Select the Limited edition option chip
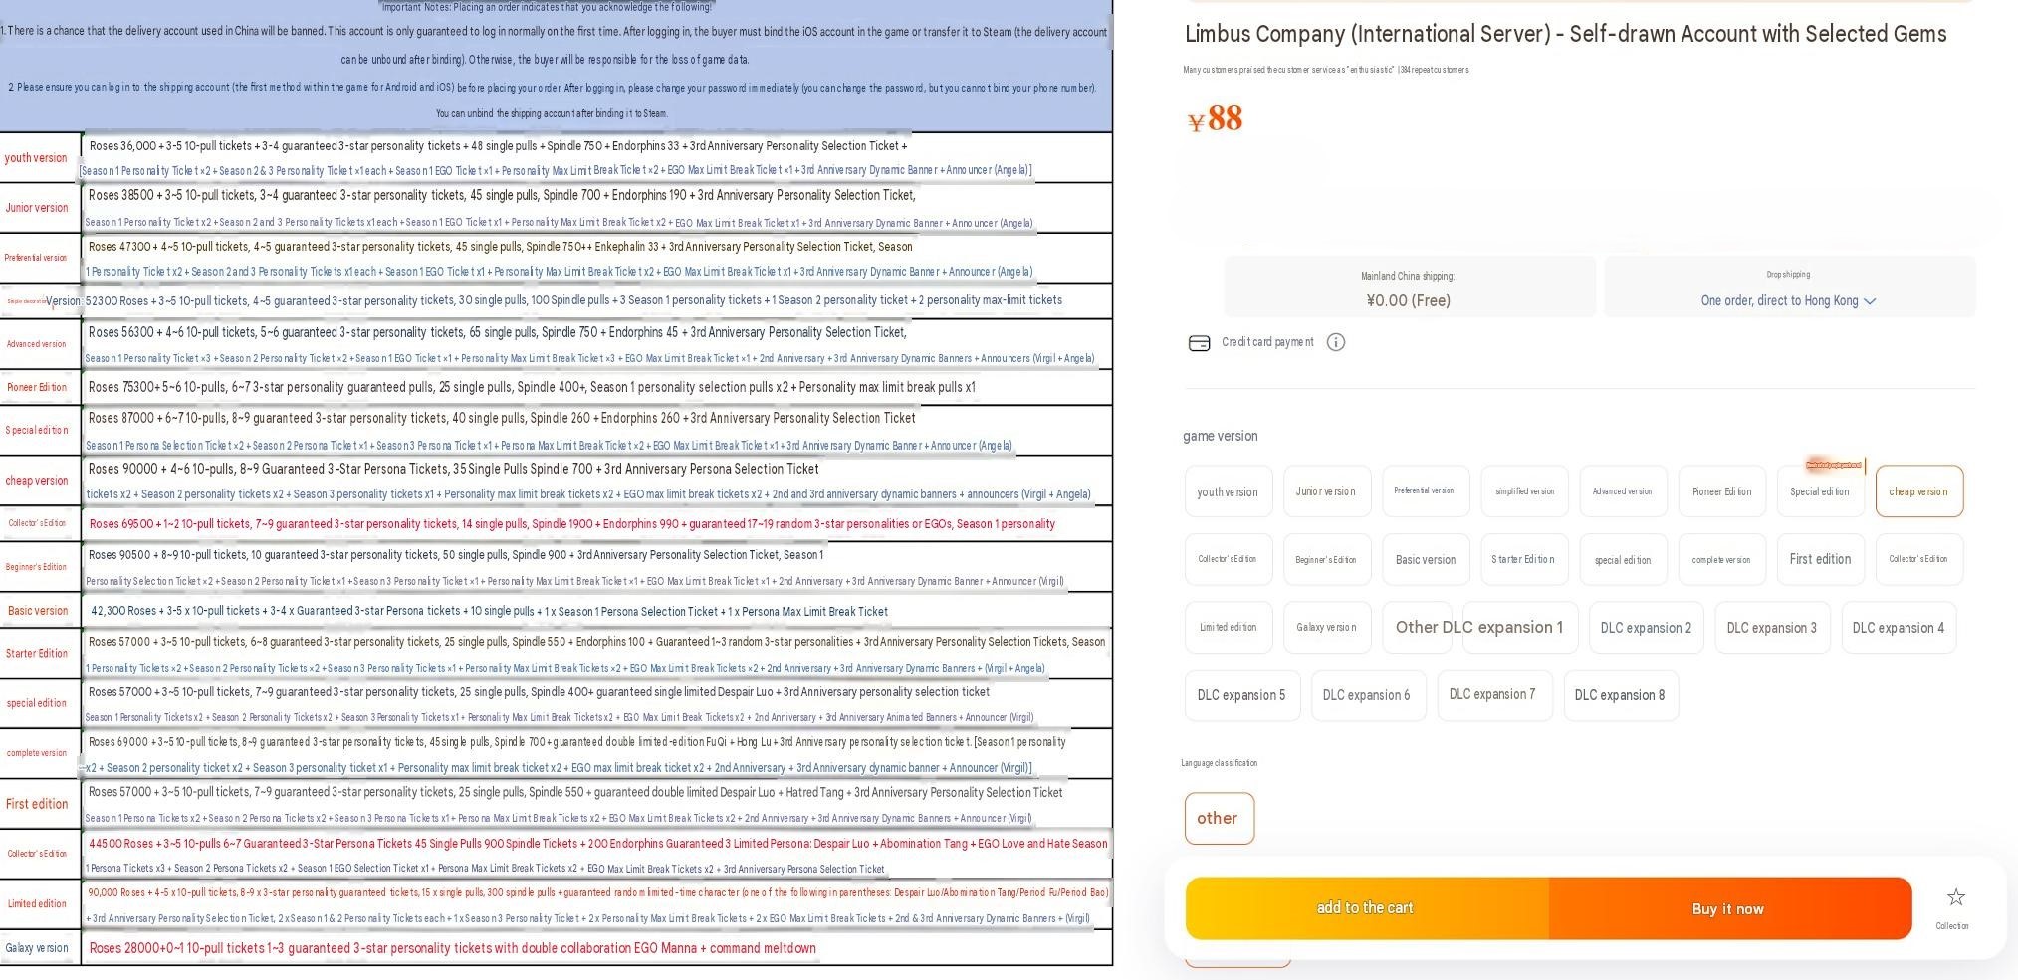The width and height of the screenshot is (2018, 980). pos(1228,628)
